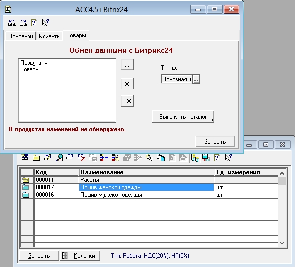Select the Работы group row
Screen dimensions: 295x267
tap(146, 180)
